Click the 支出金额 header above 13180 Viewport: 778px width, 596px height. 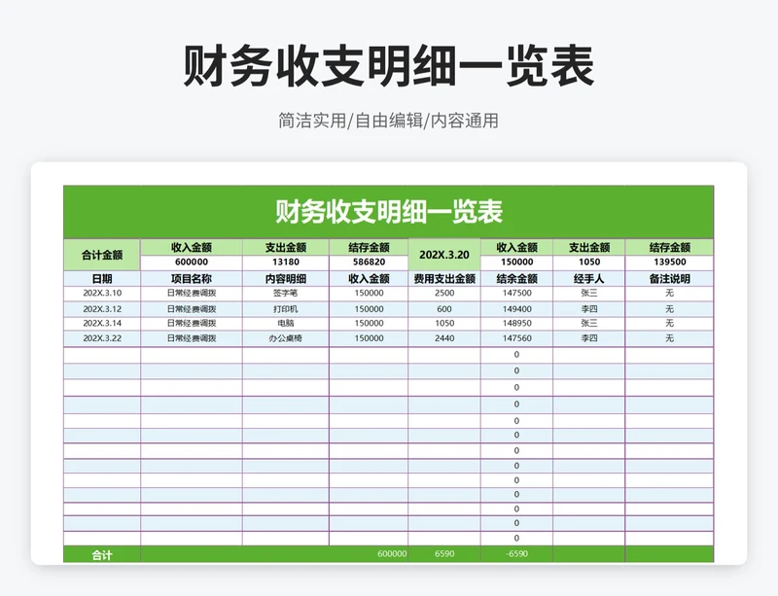[286, 247]
